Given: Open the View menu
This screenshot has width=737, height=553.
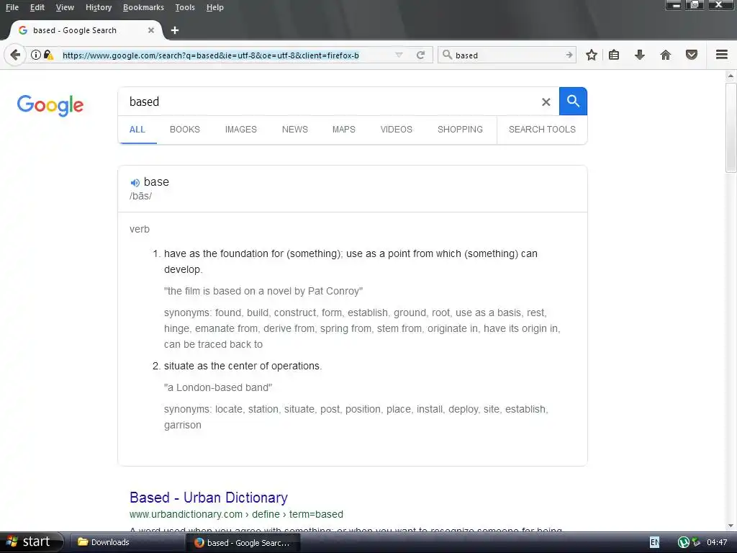Looking at the screenshot, I should click(x=65, y=7).
